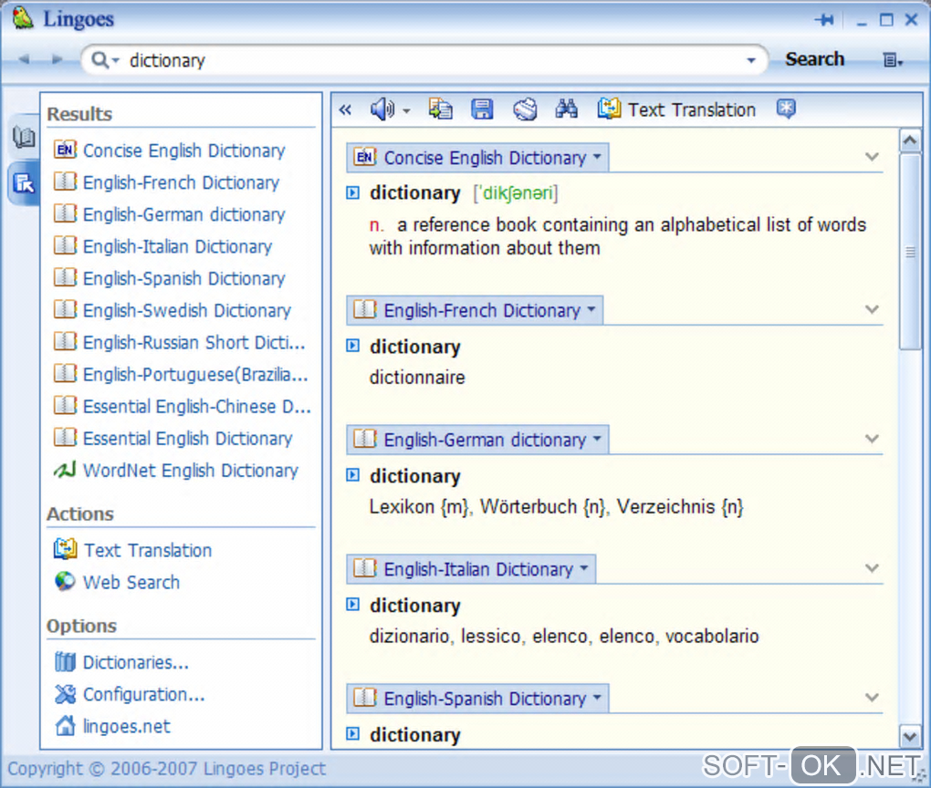Select English-German dictionary in Results
Image resolution: width=931 pixels, height=788 pixels.
(170, 215)
